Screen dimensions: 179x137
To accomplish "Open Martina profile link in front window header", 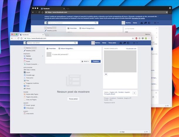I will click(x=96, y=43).
